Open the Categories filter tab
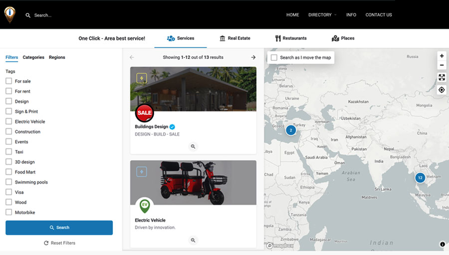 (33, 57)
